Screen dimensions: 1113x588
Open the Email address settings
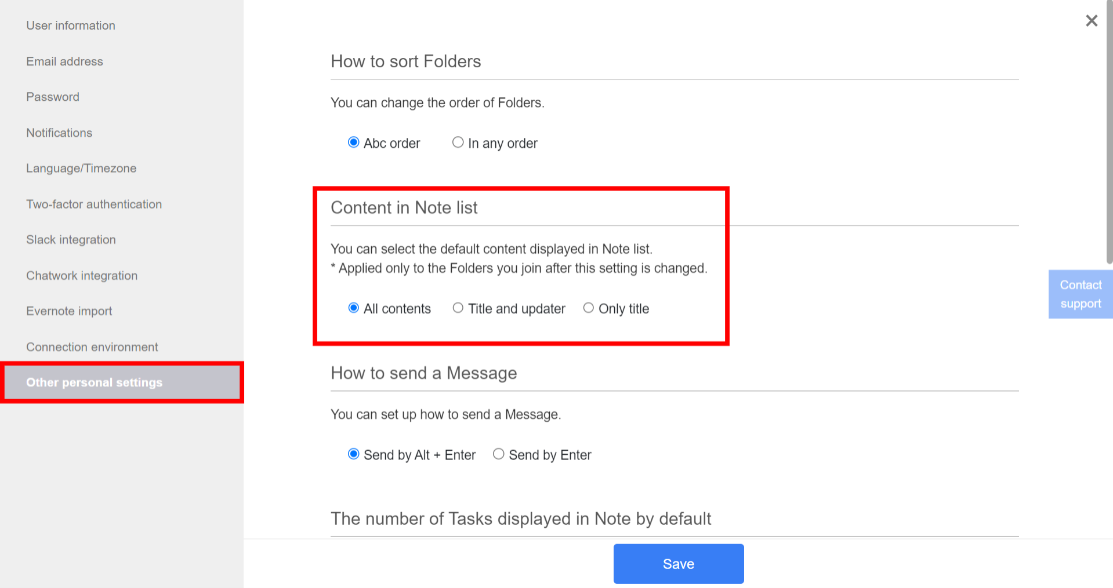[x=64, y=61]
